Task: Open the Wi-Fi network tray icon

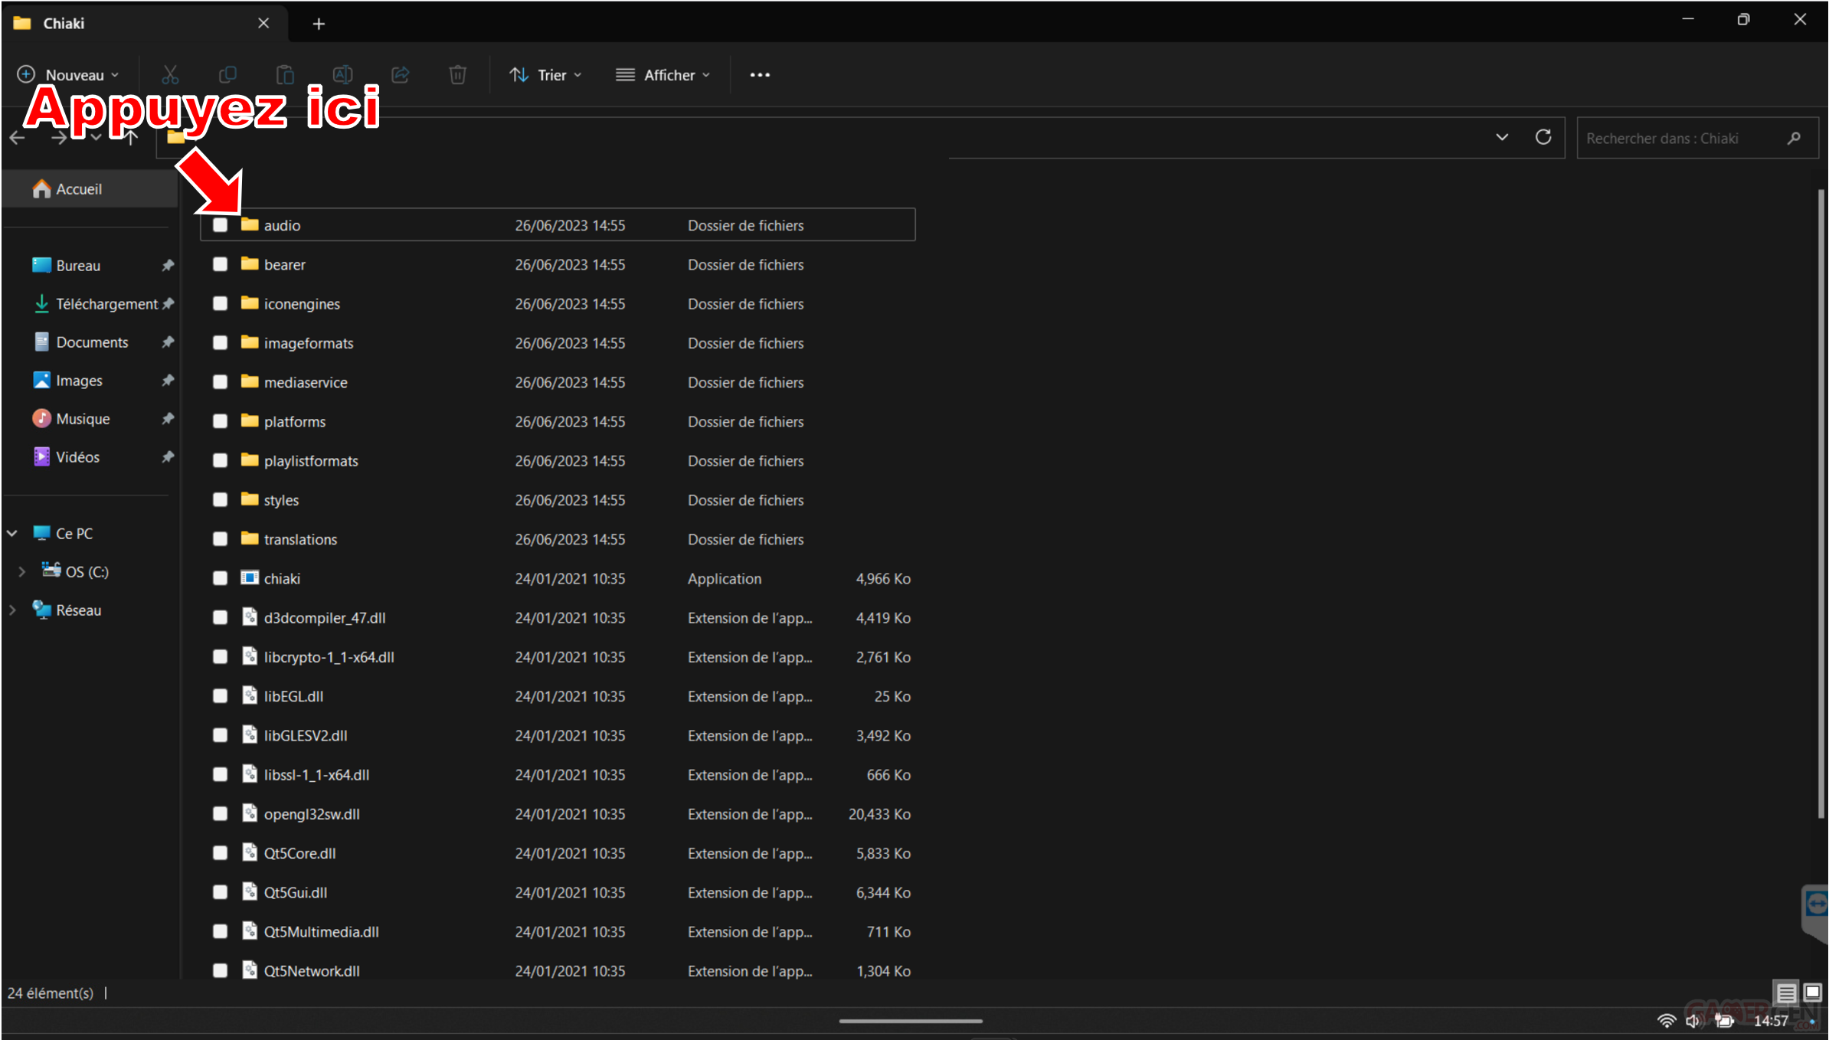Action: 1666,1020
